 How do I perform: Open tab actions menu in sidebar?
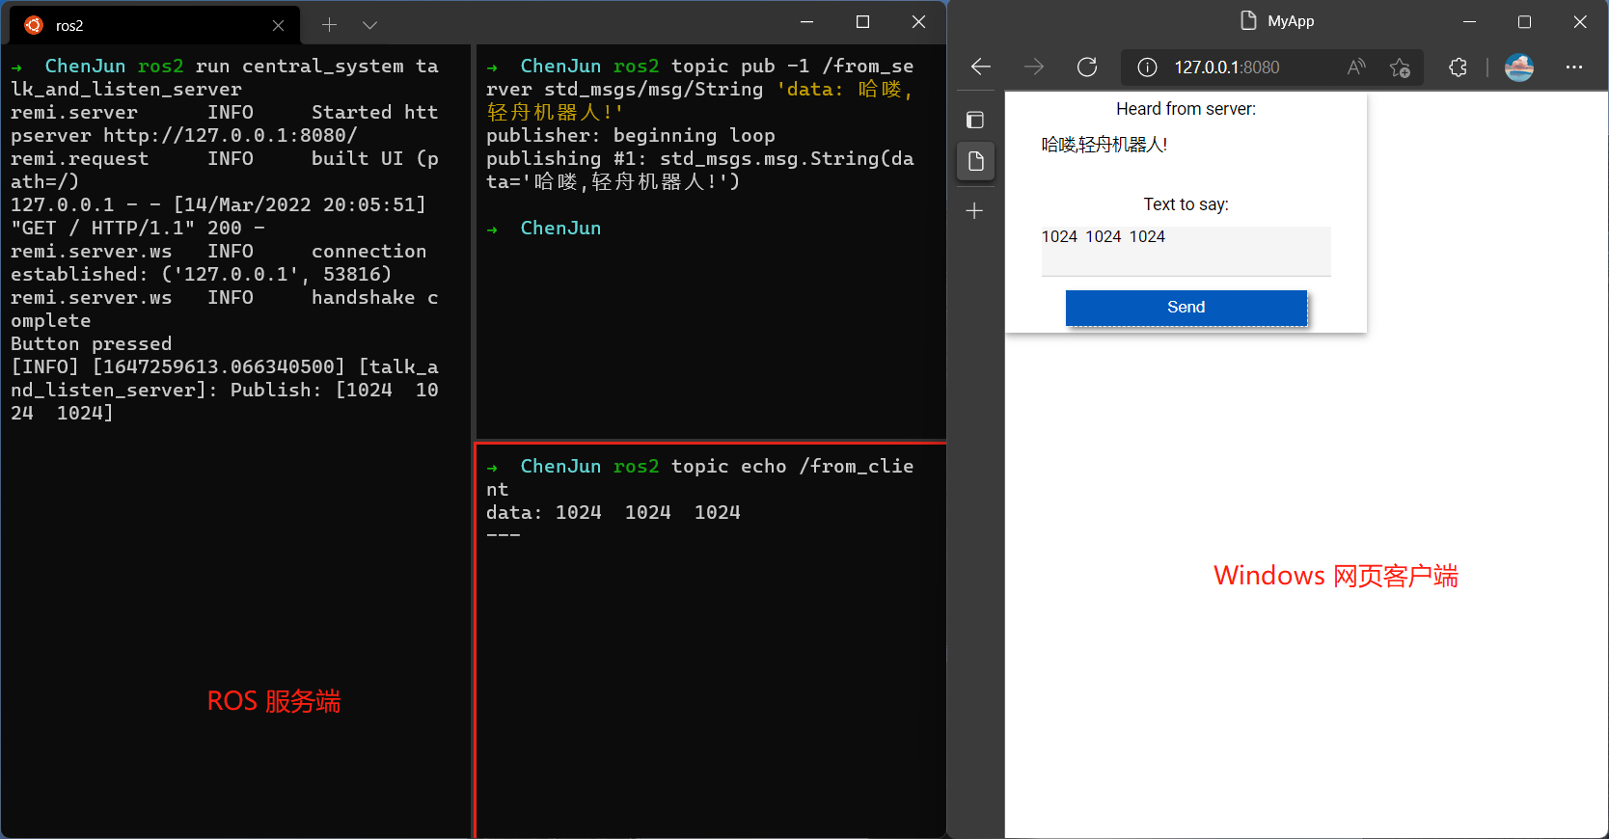pos(975,120)
